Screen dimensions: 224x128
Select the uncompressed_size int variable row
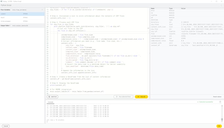tap(187, 36)
